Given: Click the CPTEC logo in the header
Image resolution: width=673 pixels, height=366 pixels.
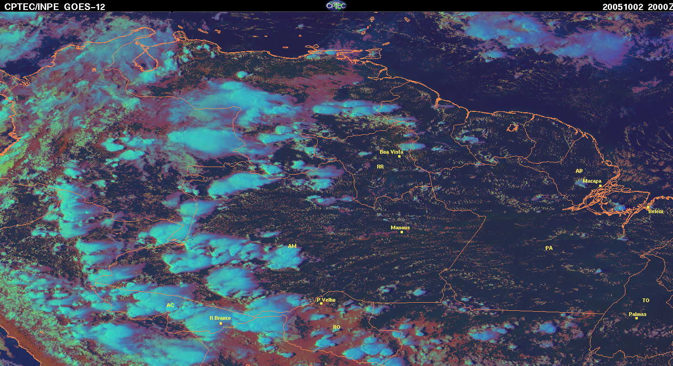Looking at the screenshot, I should click(x=336, y=6).
